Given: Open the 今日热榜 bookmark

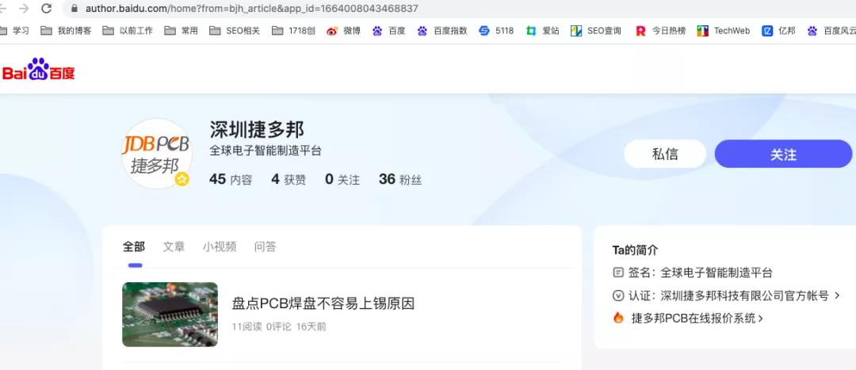Looking at the screenshot, I should tap(660, 31).
